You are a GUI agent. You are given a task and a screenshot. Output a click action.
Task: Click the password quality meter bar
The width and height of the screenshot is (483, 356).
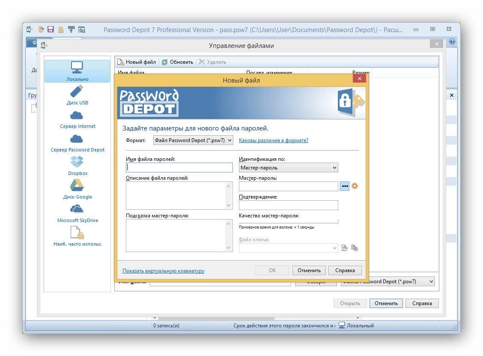click(288, 221)
